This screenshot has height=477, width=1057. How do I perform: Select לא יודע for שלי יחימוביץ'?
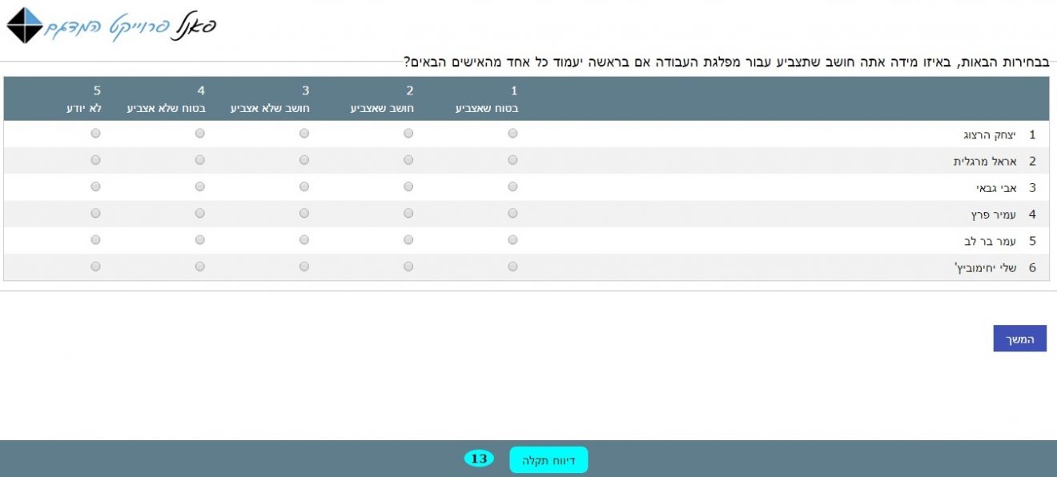[96, 267]
